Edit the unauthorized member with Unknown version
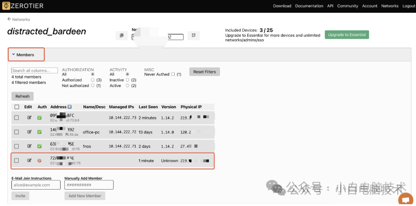 point(30,160)
